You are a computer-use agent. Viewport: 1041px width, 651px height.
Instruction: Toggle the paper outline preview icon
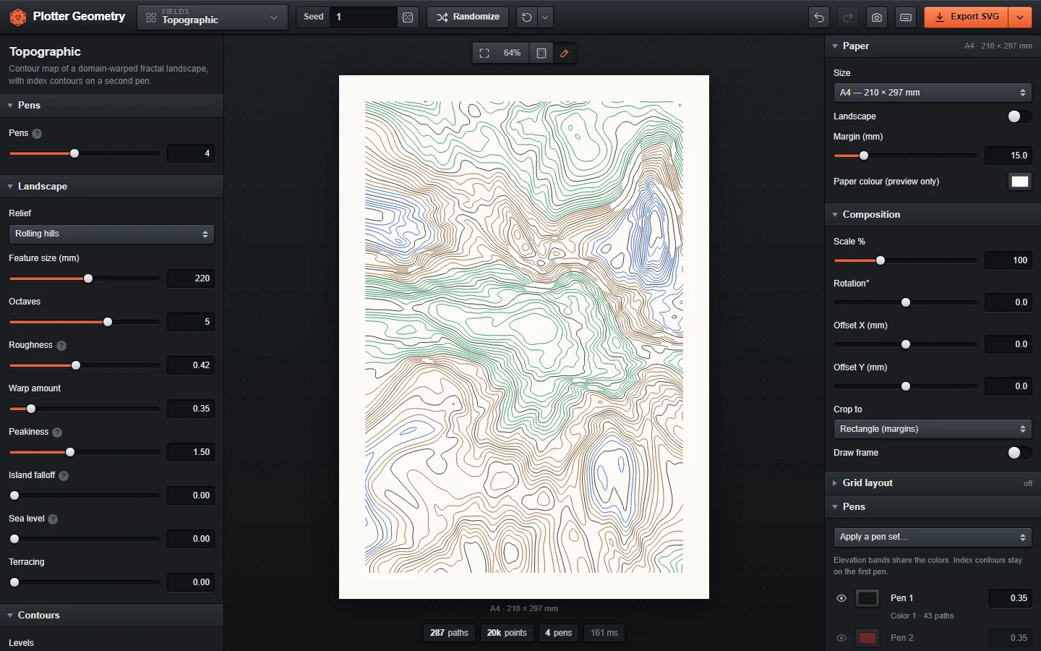tap(541, 53)
